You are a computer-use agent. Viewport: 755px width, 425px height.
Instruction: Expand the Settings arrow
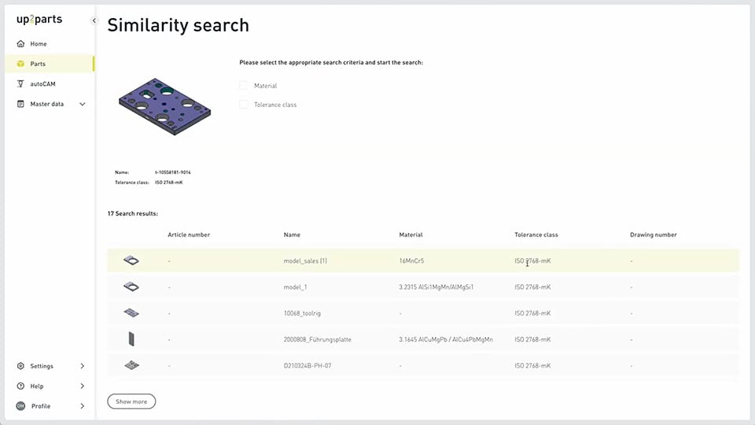coord(83,366)
